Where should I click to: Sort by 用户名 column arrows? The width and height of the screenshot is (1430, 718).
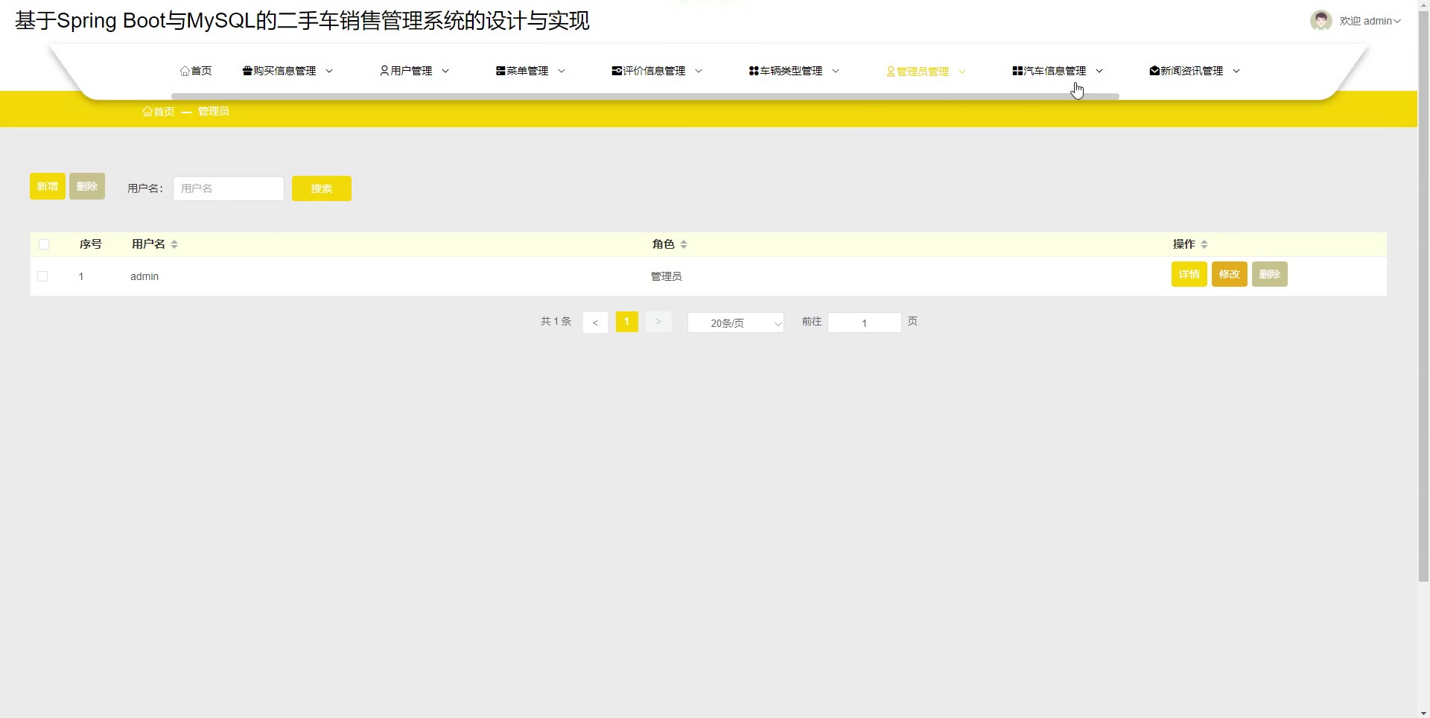(x=174, y=244)
